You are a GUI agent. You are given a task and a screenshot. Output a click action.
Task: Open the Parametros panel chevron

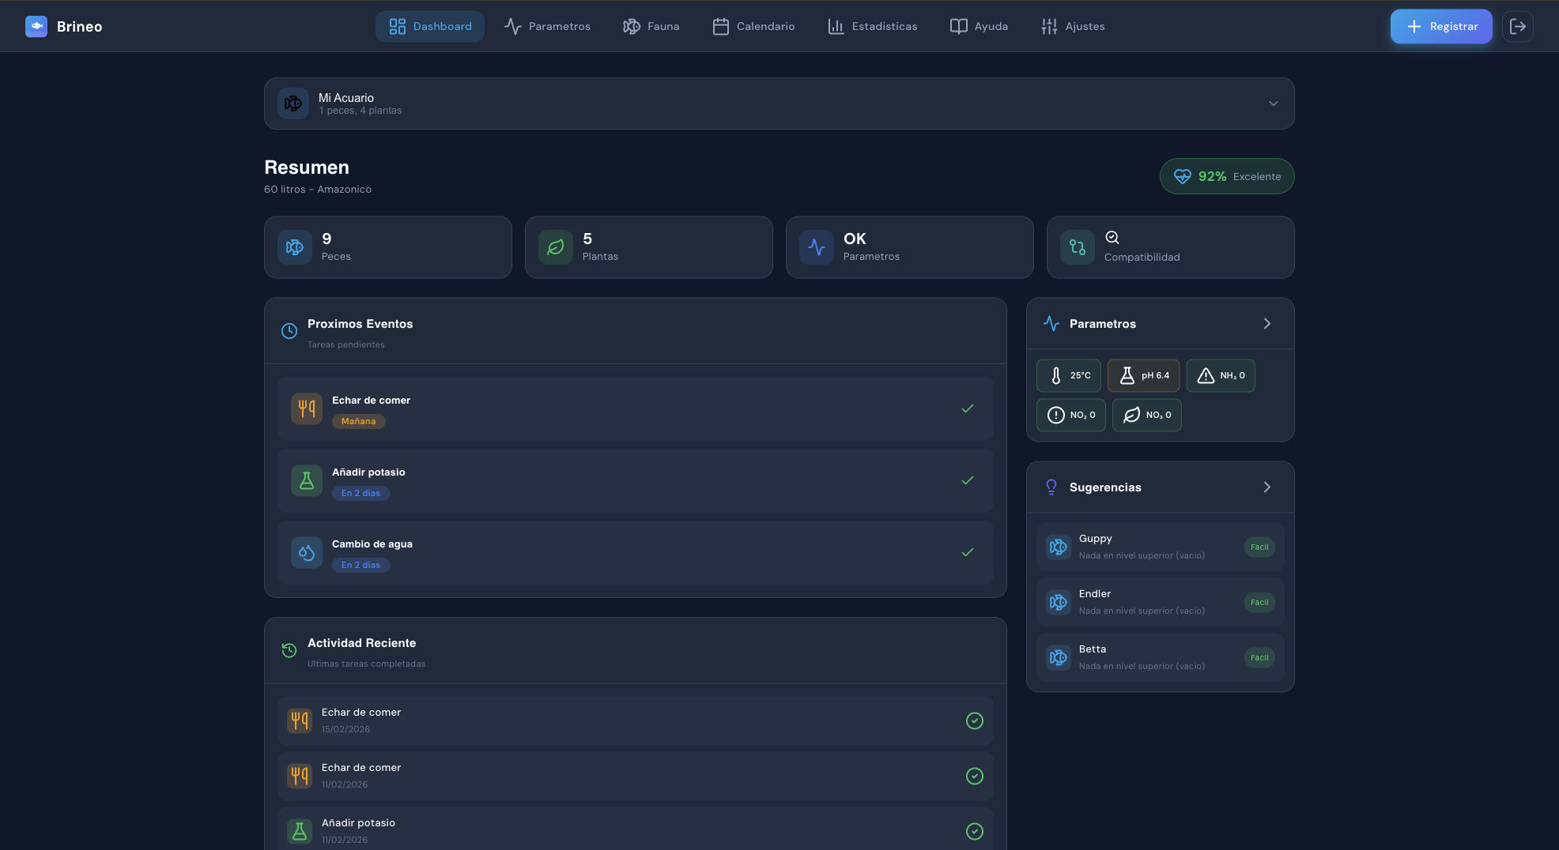pyautogui.click(x=1266, y=323)
